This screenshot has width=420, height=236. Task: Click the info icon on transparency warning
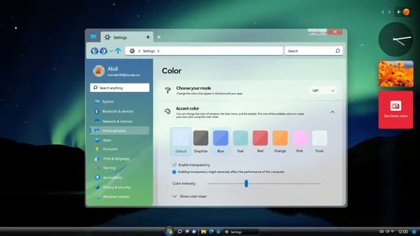point(174,172)
